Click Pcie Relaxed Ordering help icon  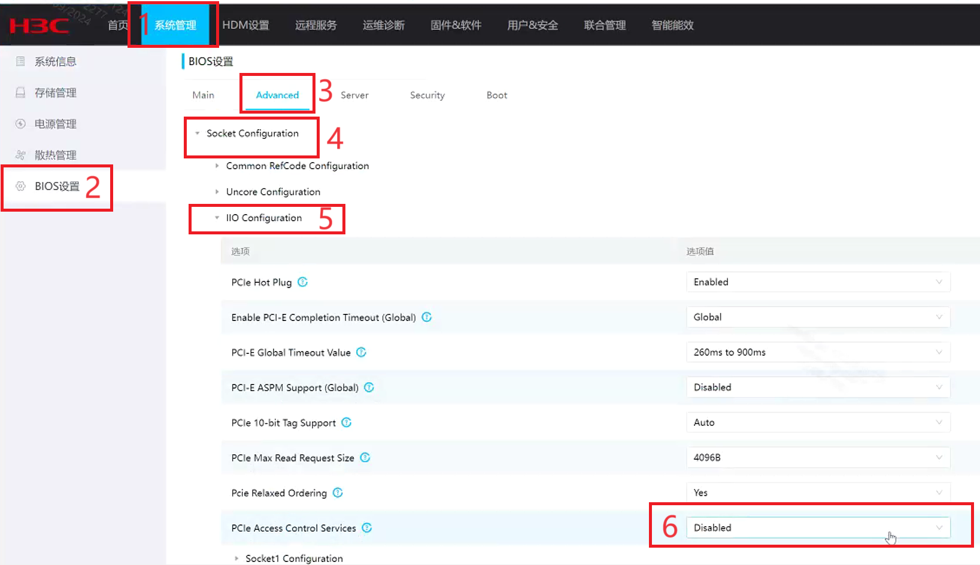coord(338,493)
